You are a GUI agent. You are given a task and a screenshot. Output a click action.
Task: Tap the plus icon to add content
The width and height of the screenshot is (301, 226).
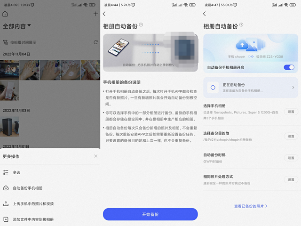(x=95, y=14)
